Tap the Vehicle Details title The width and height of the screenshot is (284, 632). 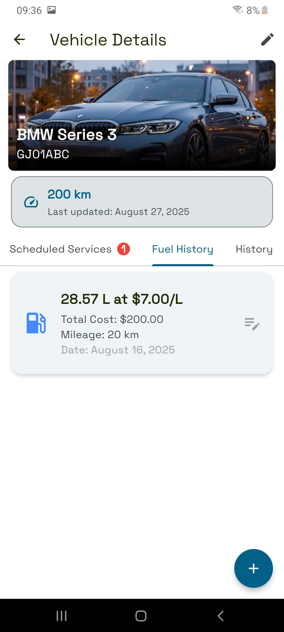pos(108,40)
